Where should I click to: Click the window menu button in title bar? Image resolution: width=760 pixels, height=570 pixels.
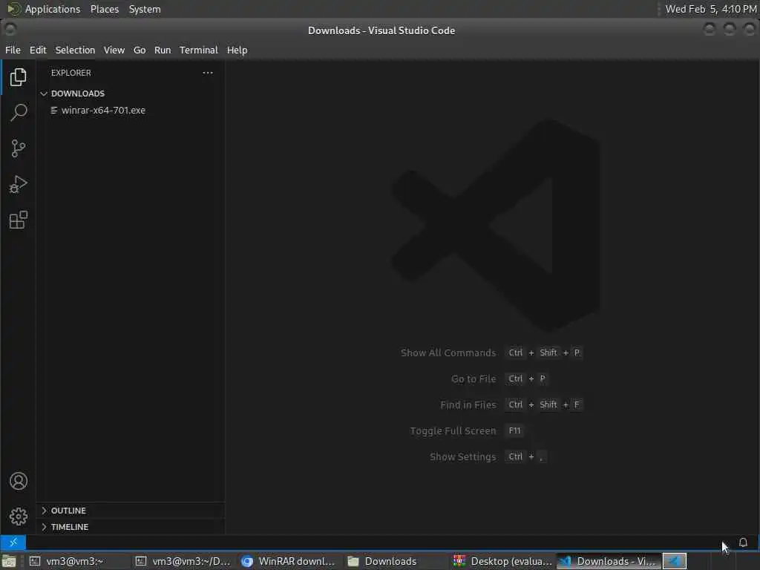(10, 30)
